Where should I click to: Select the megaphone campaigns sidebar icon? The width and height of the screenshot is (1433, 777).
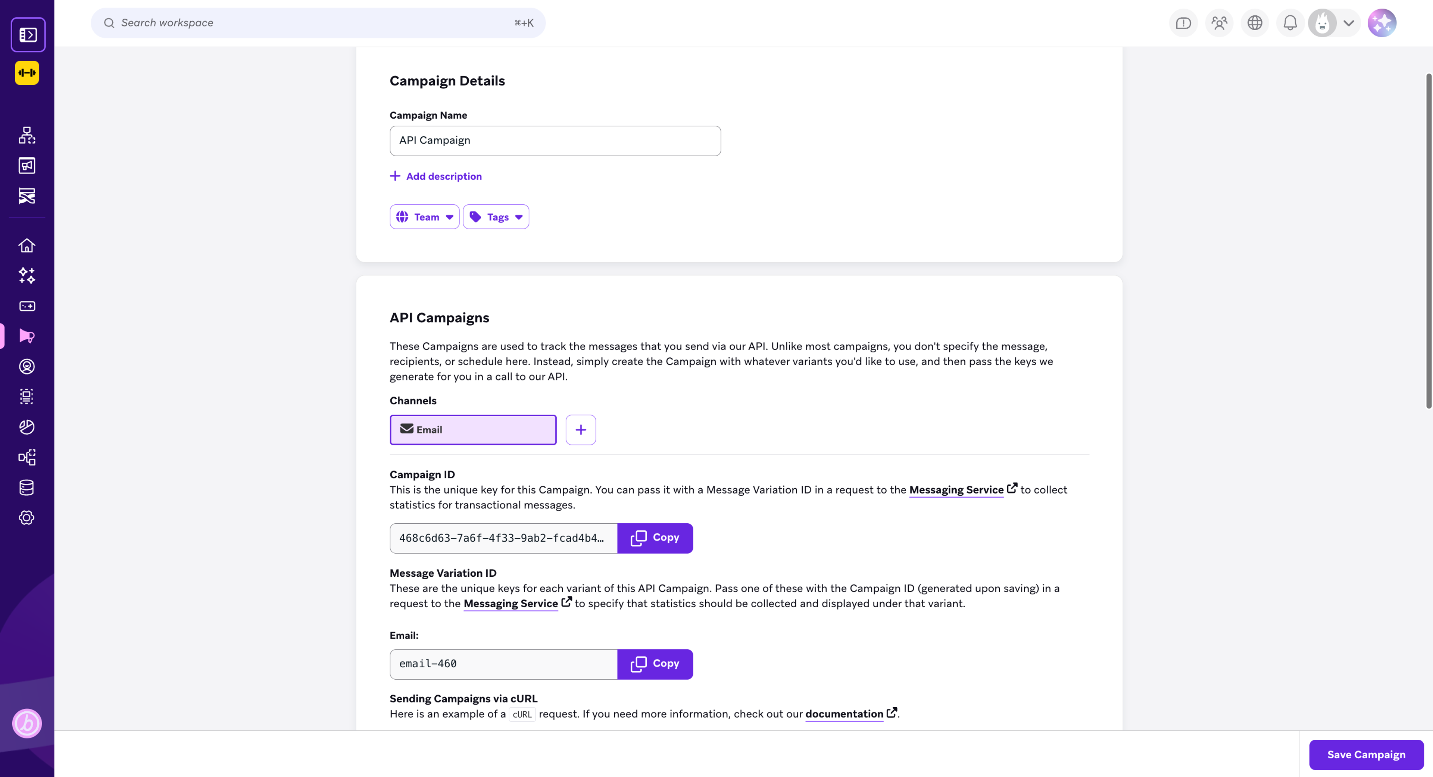27,336
